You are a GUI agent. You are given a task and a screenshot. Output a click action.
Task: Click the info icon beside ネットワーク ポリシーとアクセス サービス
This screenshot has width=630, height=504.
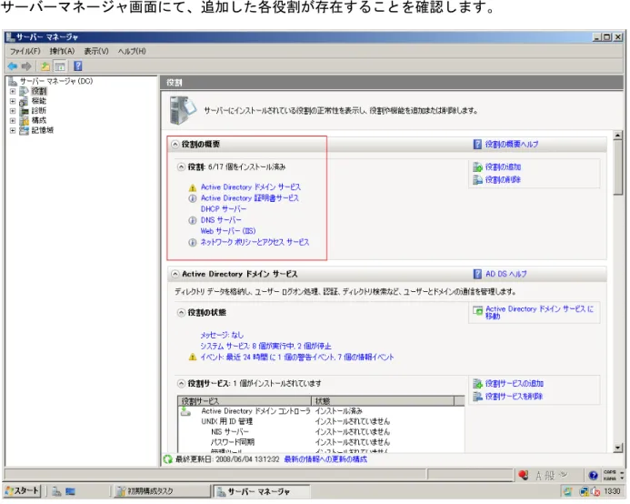[x=193, y=243]
